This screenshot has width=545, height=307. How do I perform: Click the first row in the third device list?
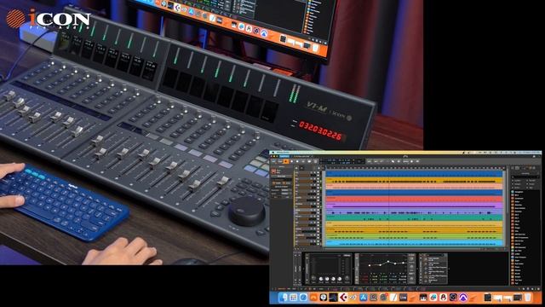tap(434, 259)
